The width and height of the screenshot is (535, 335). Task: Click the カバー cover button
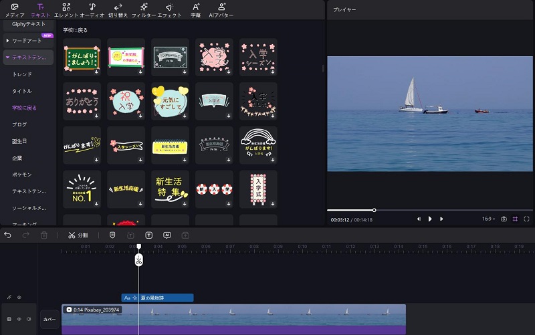(49, 319)
